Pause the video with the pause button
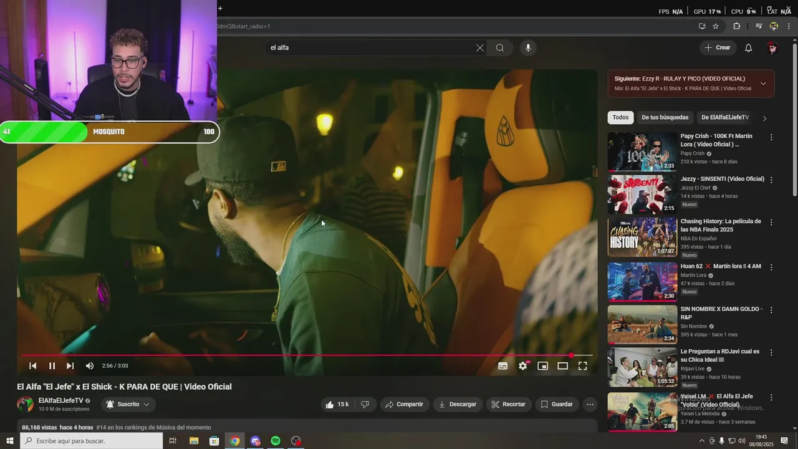 click(x=52, y=366)
